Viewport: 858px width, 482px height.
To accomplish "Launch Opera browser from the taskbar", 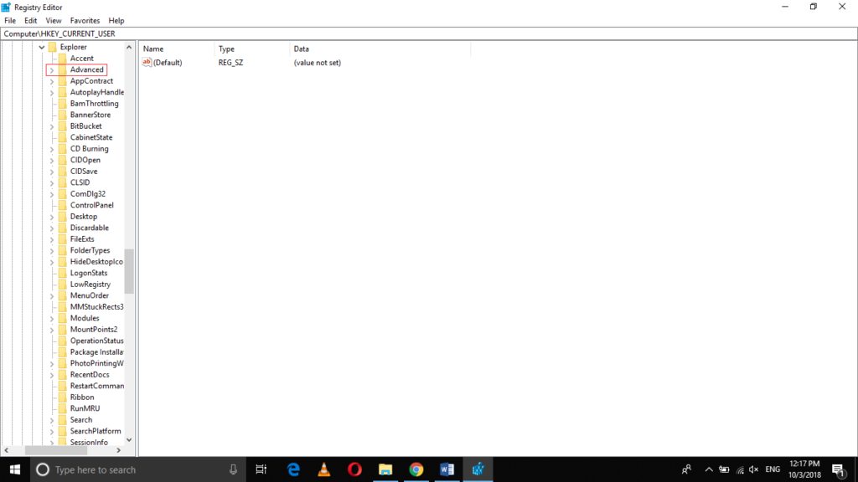I will (354, 469).
